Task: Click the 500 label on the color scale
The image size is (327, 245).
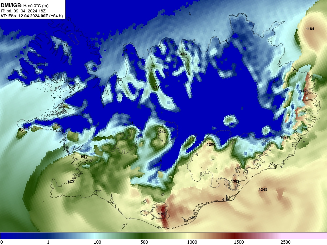Action: pos(144,242)
